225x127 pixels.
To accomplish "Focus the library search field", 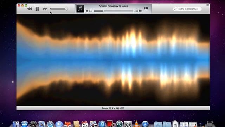I will point(187,9).
